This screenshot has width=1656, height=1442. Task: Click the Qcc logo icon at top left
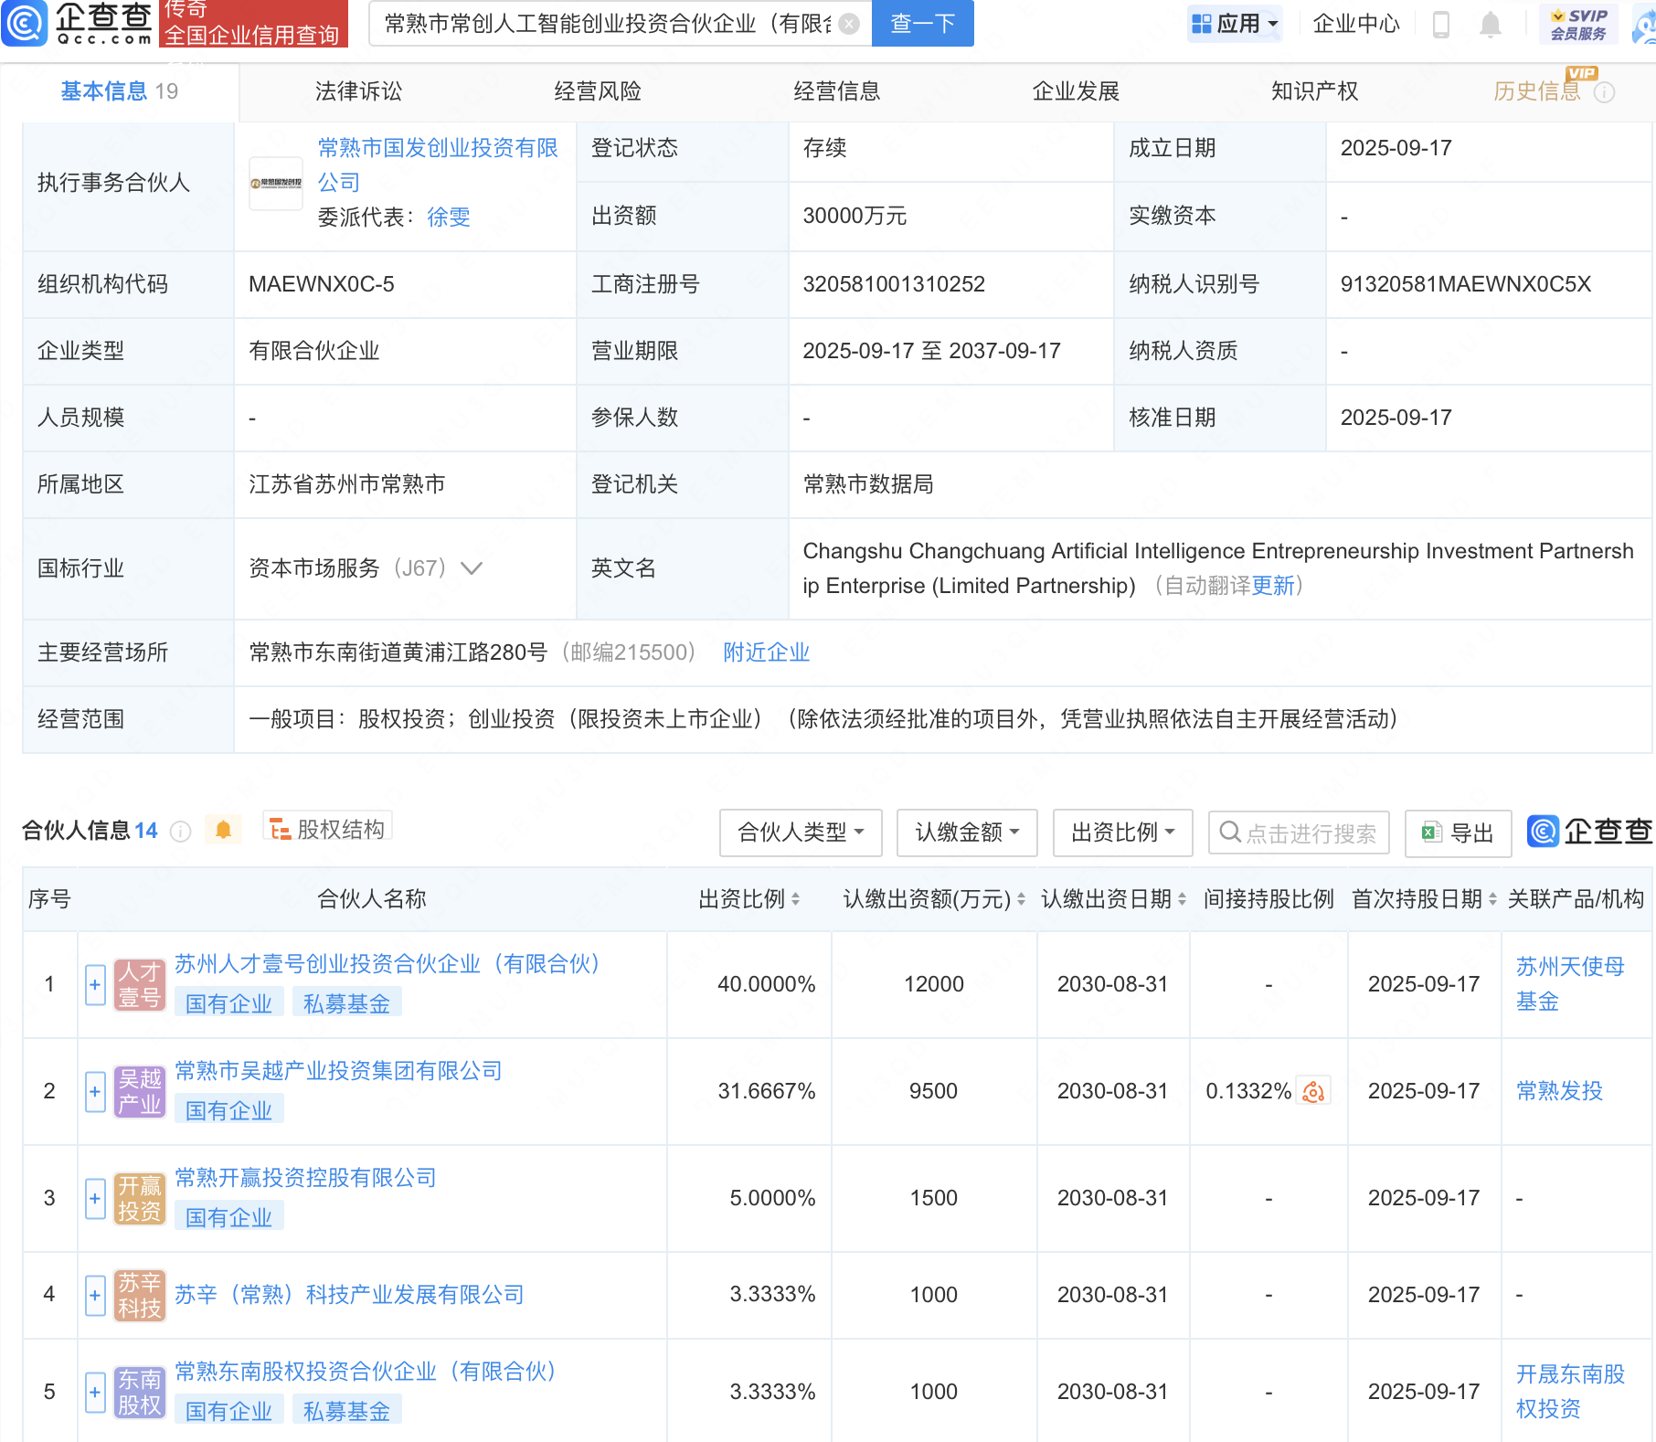(x=25, y=23)
